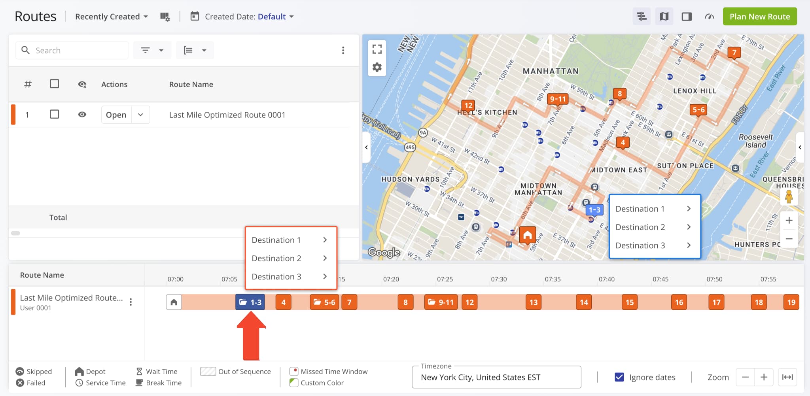Click the depot home icon on the timeline
810x396 pixels.
(174, 302)
